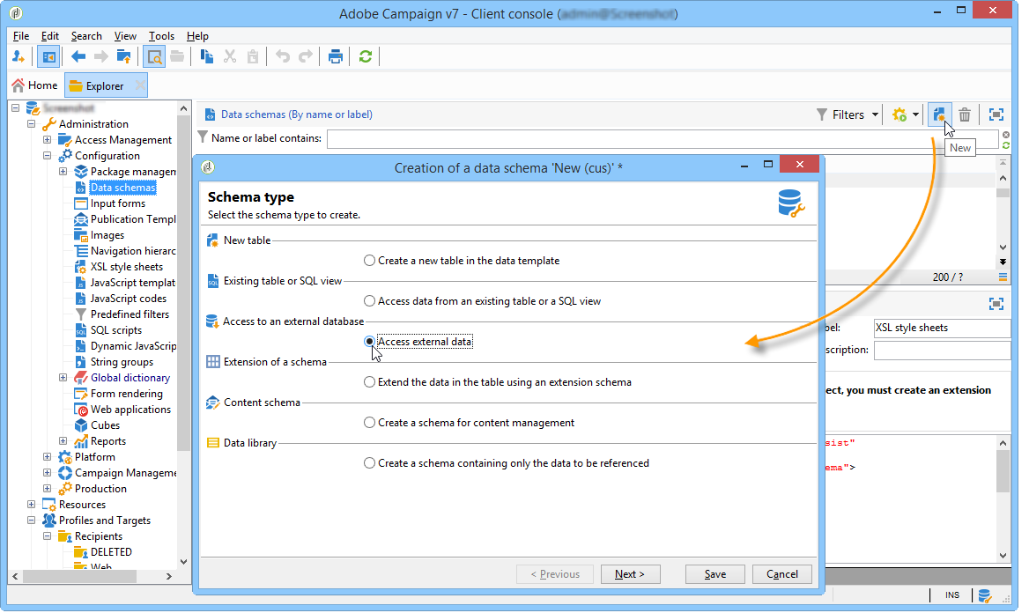The image size is (1029, 613).
Task: Expand the Reports tree node
Action: [63, 441]
